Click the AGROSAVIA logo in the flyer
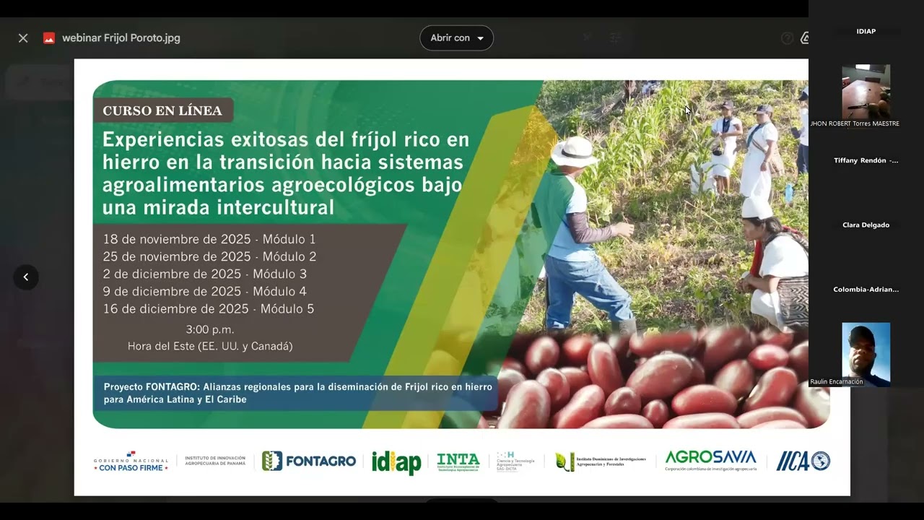Image resolution: width=924 pixels, height=520 pixels. 710,461
